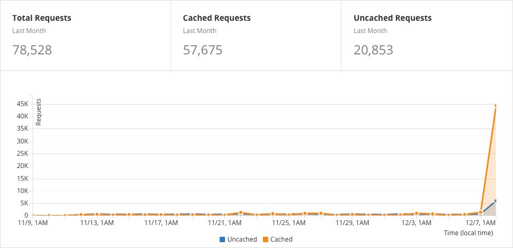Click Last Month under Uncached Requests

click(x=370, y=31)
